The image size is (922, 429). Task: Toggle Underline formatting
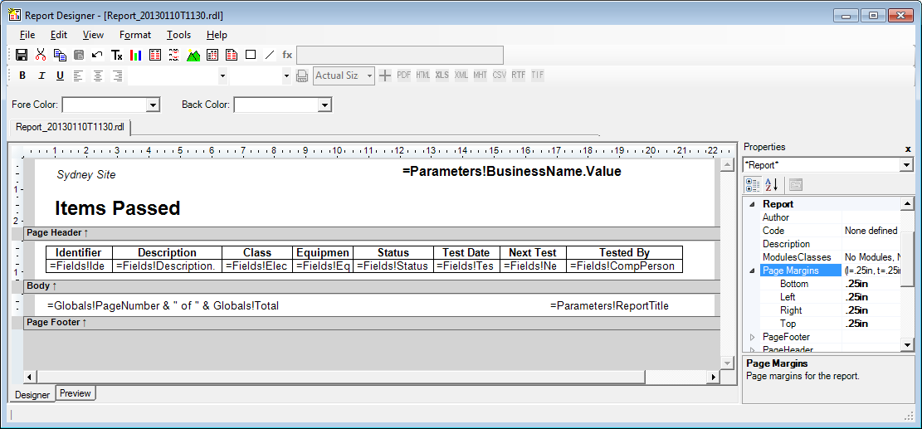click(60, 76)
